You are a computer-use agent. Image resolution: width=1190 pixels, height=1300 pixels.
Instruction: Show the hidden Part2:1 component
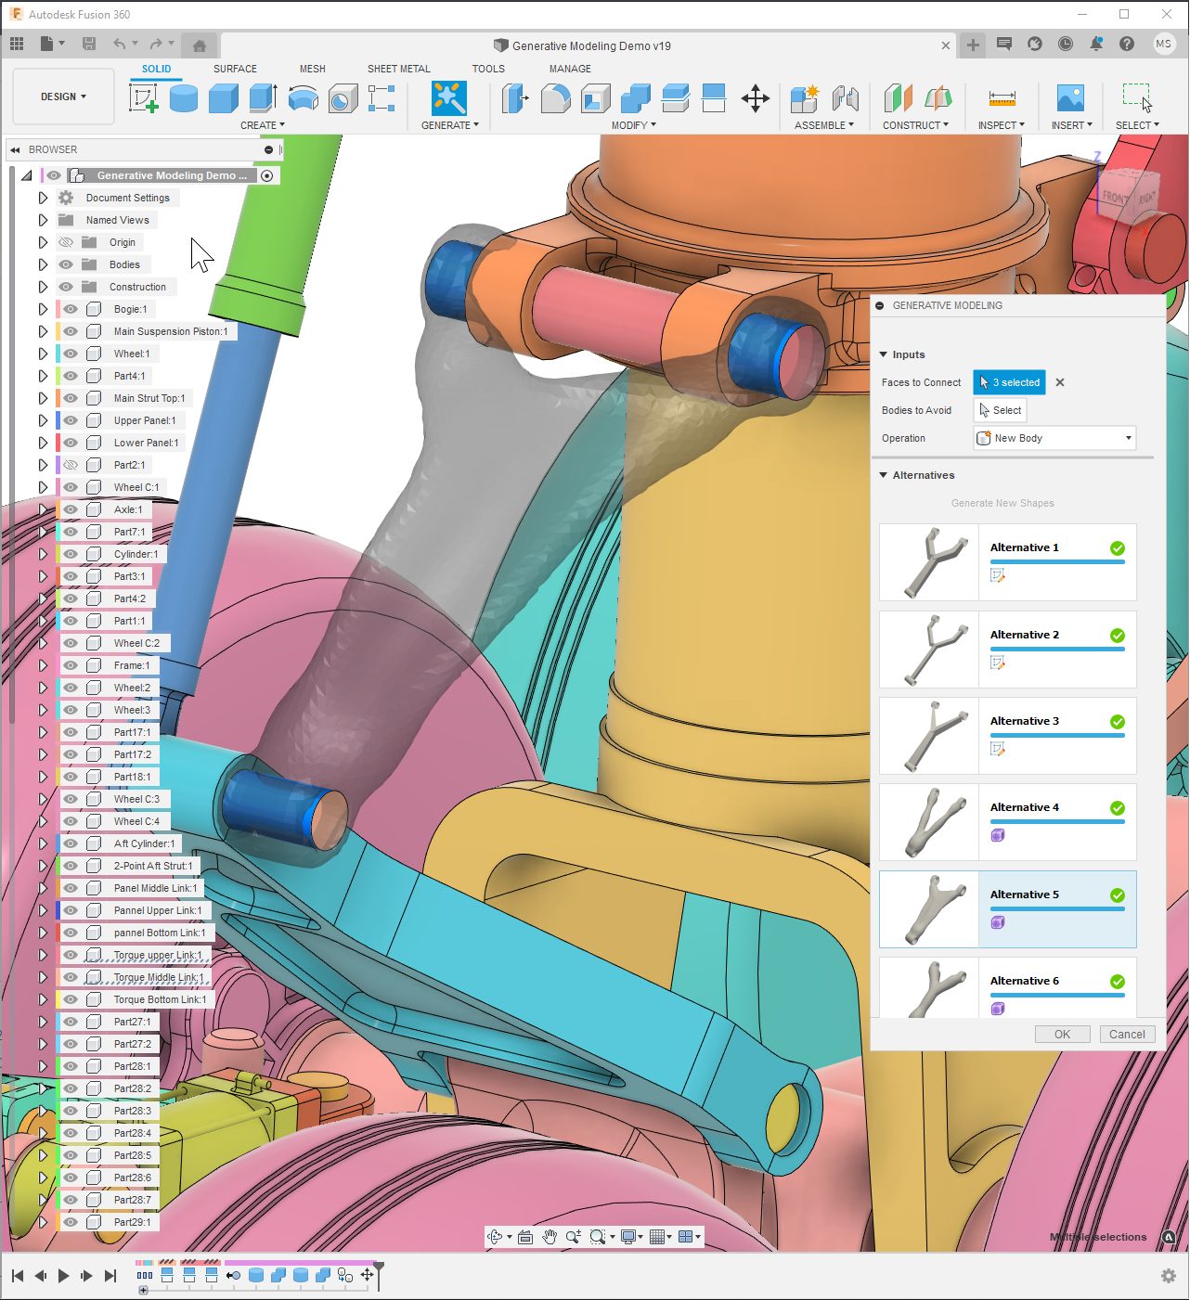click(71, 465)
